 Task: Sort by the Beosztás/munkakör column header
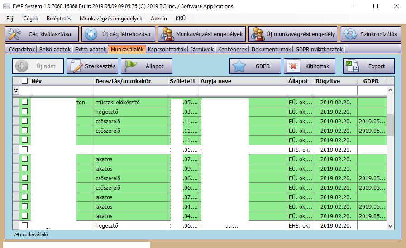(x=131, y=81)
